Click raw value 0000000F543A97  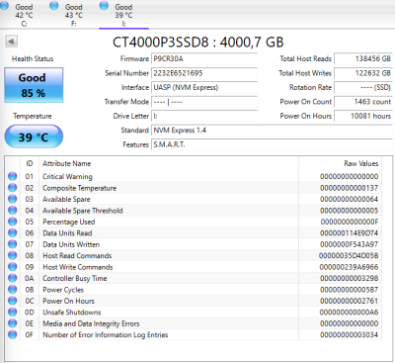click(350, 244)
